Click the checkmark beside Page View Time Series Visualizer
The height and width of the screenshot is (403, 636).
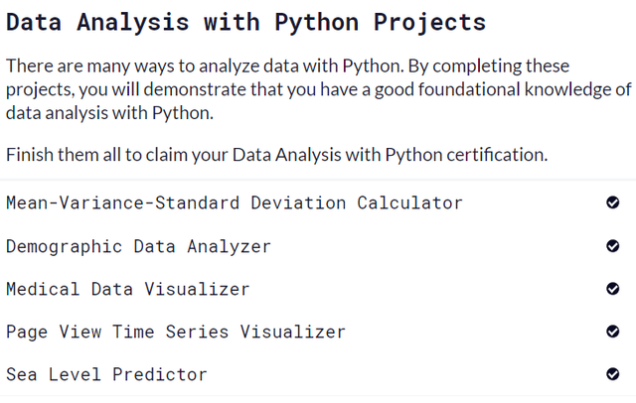click(x=612, y=332)
